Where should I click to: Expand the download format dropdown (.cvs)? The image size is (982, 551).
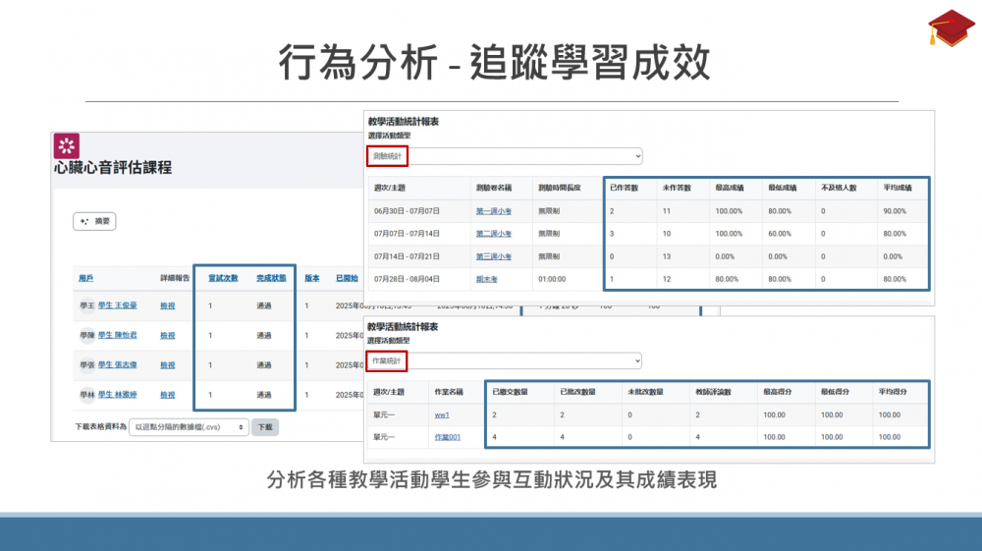coord(190,427)
